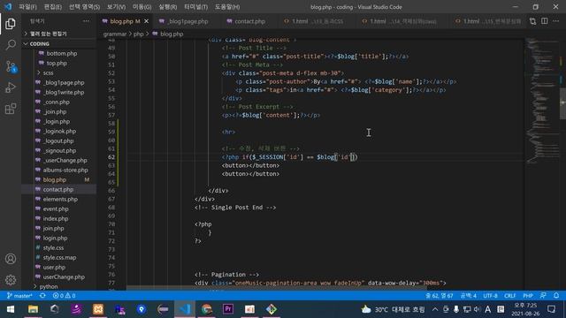The height and width of the screenshot is (318, 566).
Task: Open top.php in the explorer
Action: point(57,63)
